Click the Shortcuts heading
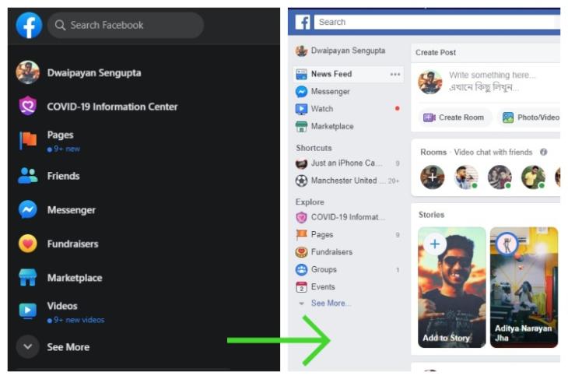Viewport: 568px width, 379px height. click(x=314, y=148)
